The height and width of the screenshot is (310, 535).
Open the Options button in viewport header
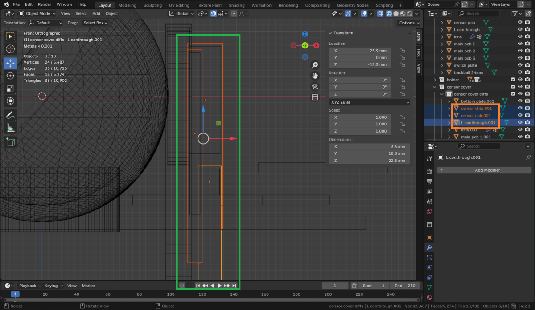coord(409,23)
